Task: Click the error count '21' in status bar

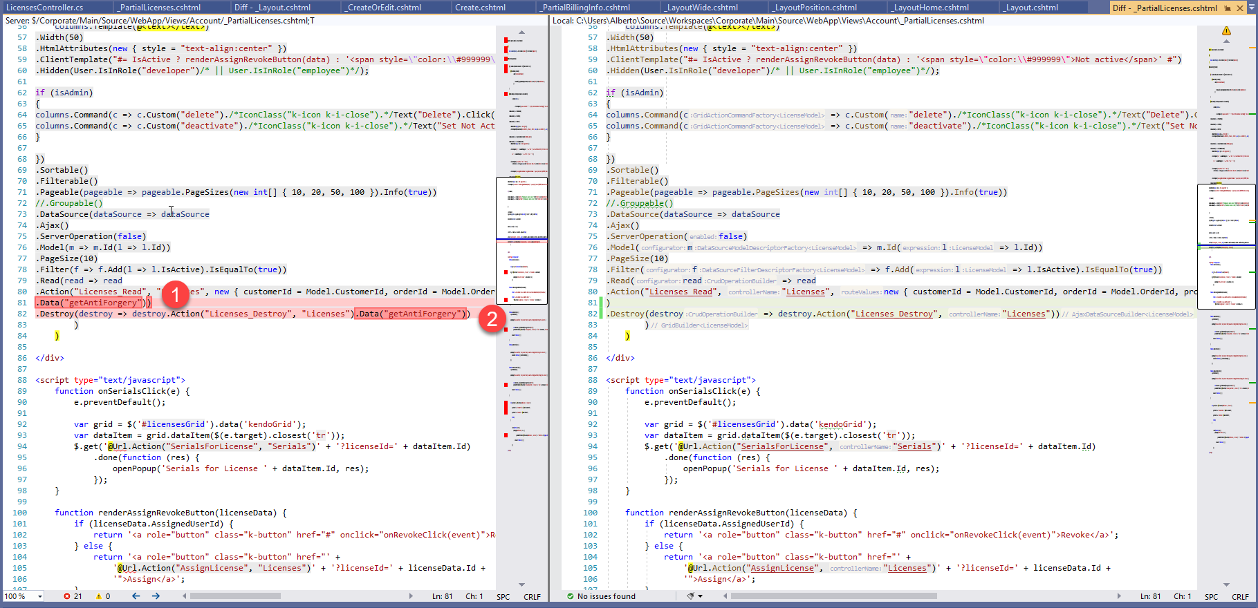Action: tap(77, 596)
